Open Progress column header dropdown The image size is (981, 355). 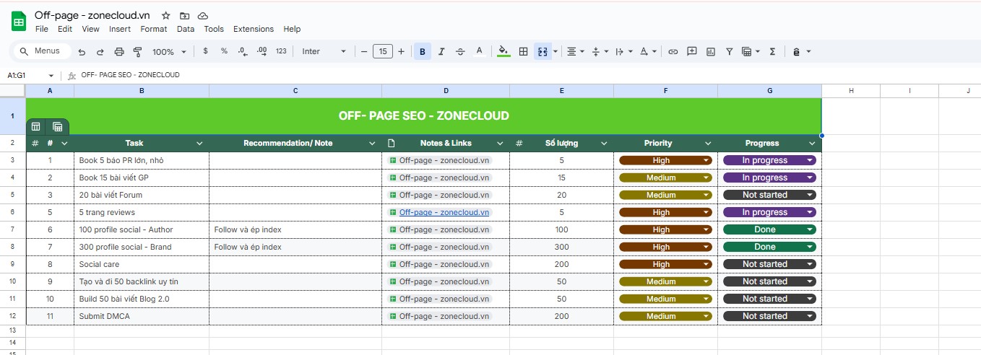[x=812, y=143]
